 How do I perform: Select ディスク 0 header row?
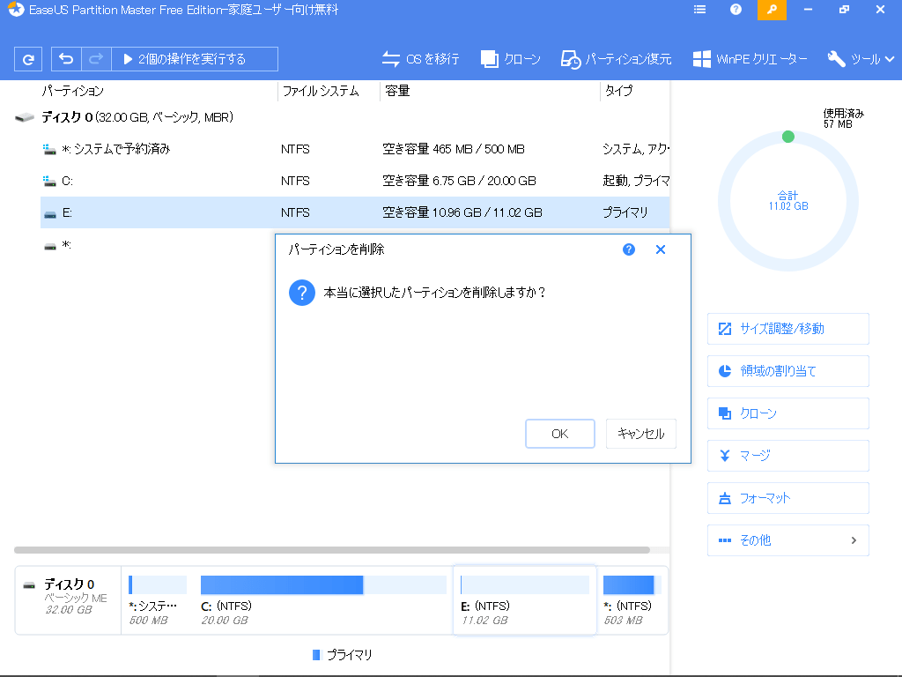(x=342, y=117)
